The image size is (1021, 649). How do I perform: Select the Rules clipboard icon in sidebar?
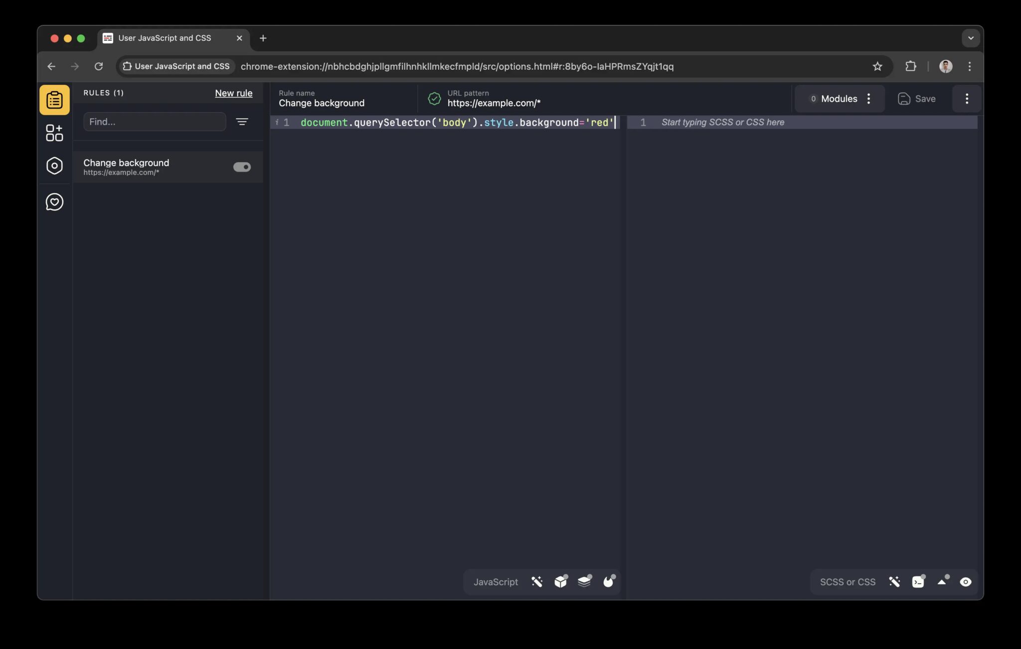point(54,99)
